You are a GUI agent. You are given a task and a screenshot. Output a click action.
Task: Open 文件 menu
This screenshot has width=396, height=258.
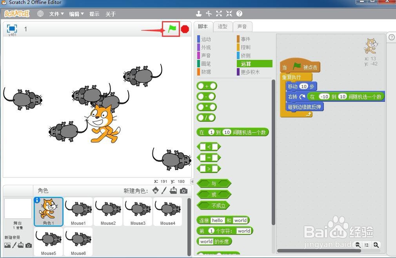[x=56, y=14]
